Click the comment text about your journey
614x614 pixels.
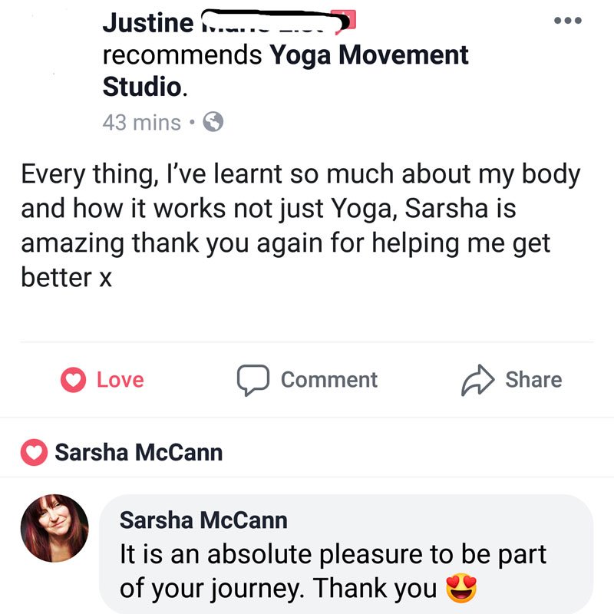[x=333, y=571]
